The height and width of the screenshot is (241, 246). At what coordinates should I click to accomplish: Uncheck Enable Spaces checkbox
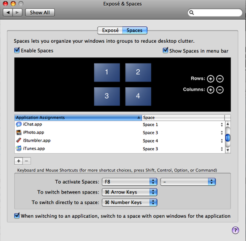click(17, 51)
